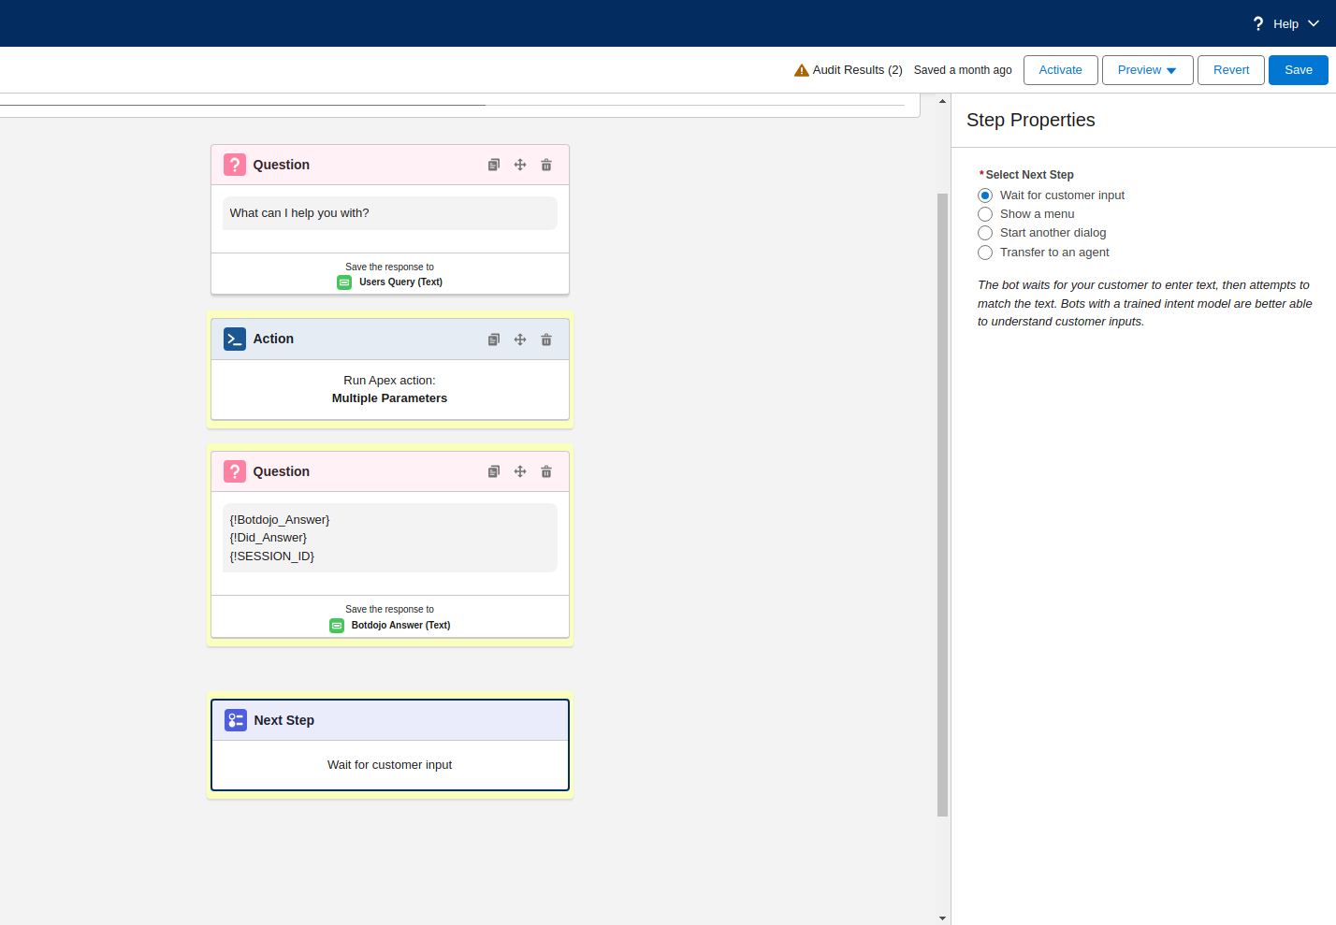Screen dimensions: 1336x925
Task: Click the Audit Results warning icon
Action: (802, 70)
